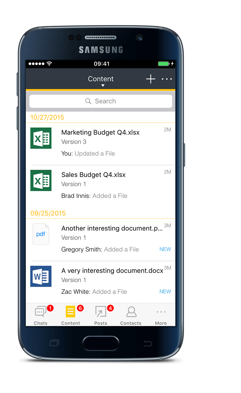
Task: Focus the Search field
Action: pos(101,101)
